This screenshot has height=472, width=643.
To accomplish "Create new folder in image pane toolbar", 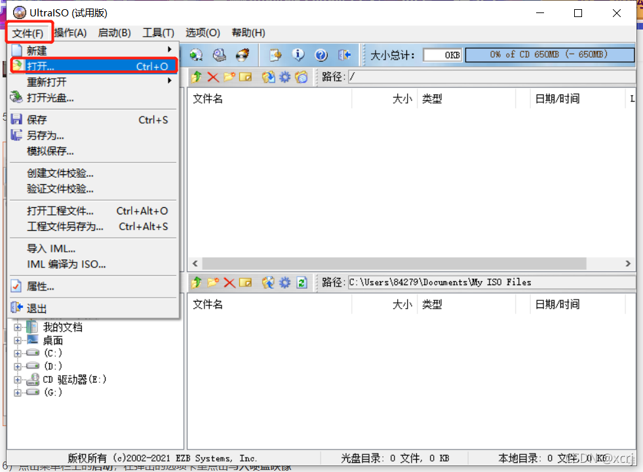I will click(229, 77).
